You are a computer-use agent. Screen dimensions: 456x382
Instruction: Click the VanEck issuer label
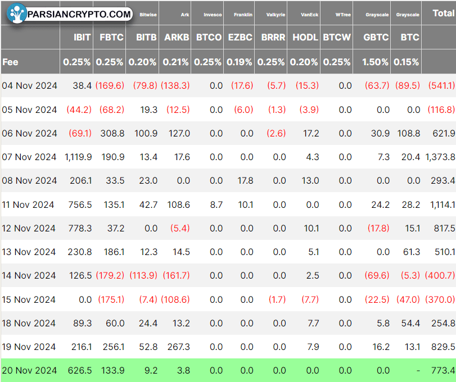309,15
